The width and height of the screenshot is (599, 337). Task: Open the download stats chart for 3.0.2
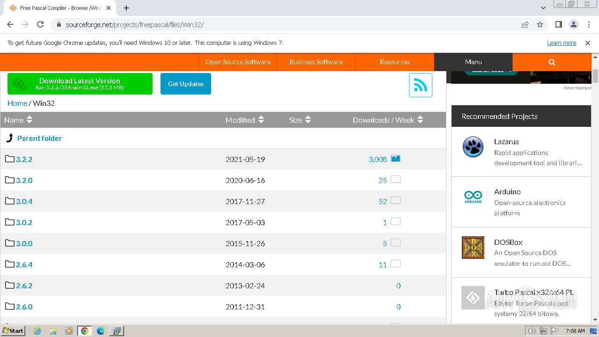[395, 221]
